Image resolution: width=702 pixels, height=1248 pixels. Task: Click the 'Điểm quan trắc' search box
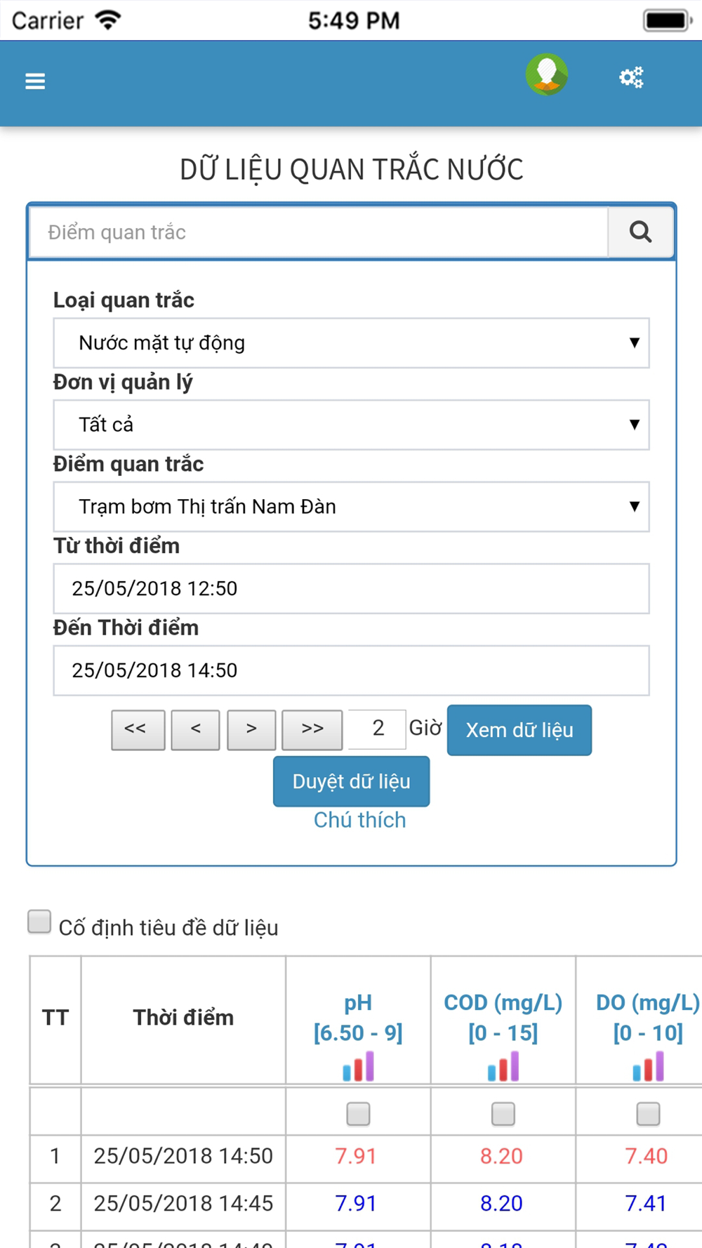point(318,232)
